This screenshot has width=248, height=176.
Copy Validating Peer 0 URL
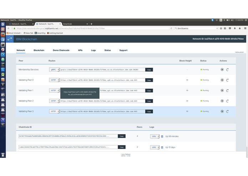149,80
